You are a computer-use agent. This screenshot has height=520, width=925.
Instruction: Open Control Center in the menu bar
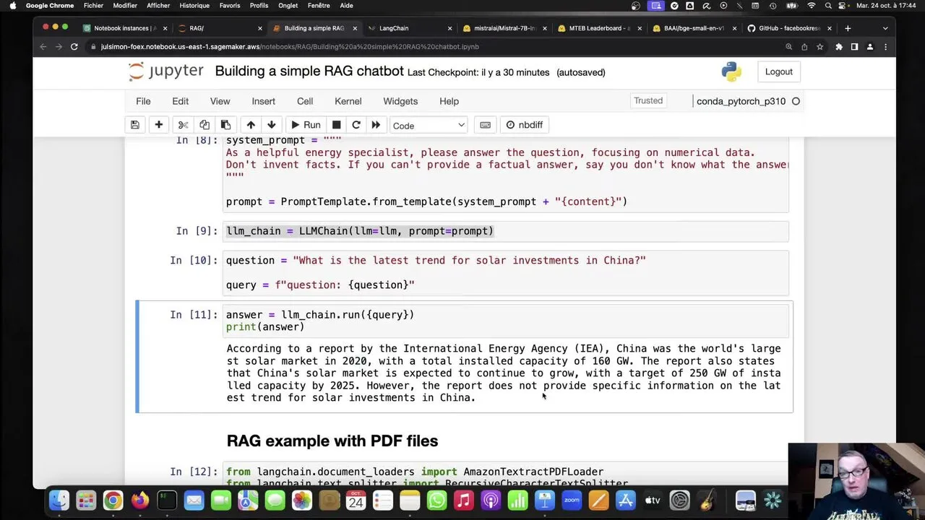click(843, 6)
